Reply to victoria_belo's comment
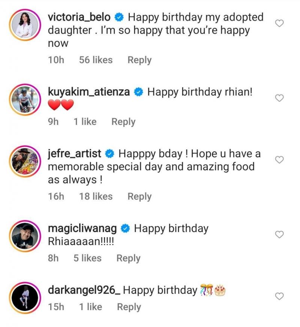Image resolution: width=300 pixels, height=327 pixels. (139, 60)
